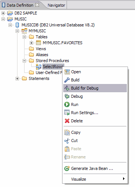The width and height of the screenshot is (135, 187).
Task: Choose Open from the context menu
Action: click(95, 72)
